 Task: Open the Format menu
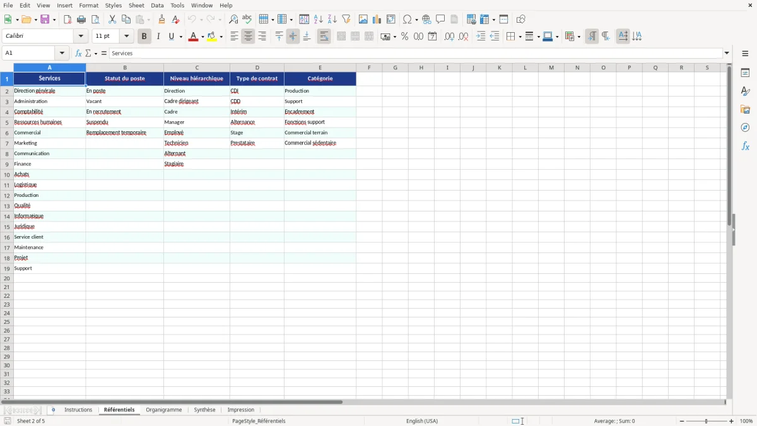89,5
